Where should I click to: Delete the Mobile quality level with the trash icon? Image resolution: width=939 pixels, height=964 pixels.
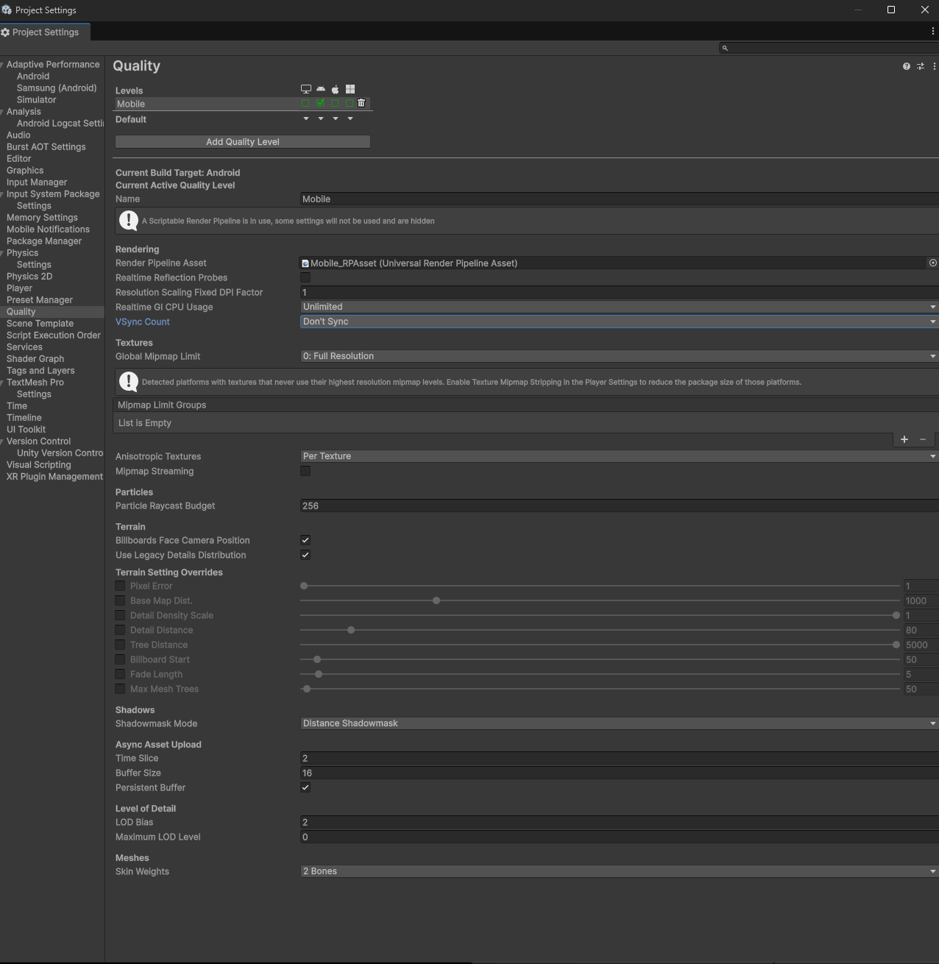pos(361,103)
